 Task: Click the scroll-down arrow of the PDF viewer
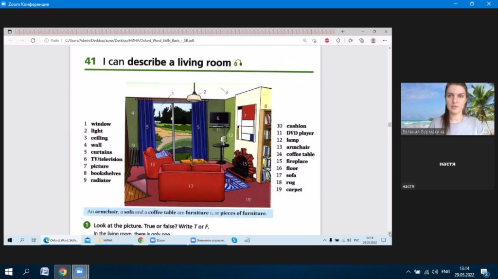(390, 233)
